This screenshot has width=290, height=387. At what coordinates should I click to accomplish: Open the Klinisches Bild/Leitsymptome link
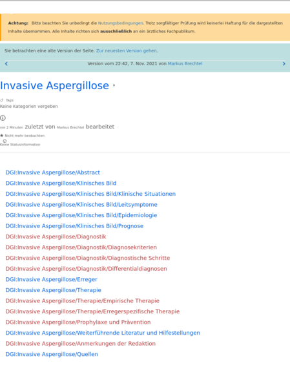tap(81, 205)
